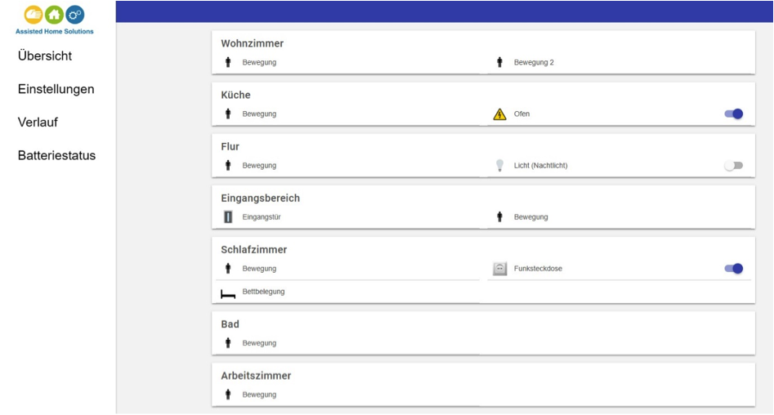Click the Arbeitszimmer motion person icon
The image size is (774, 415).
click(228, 395)
